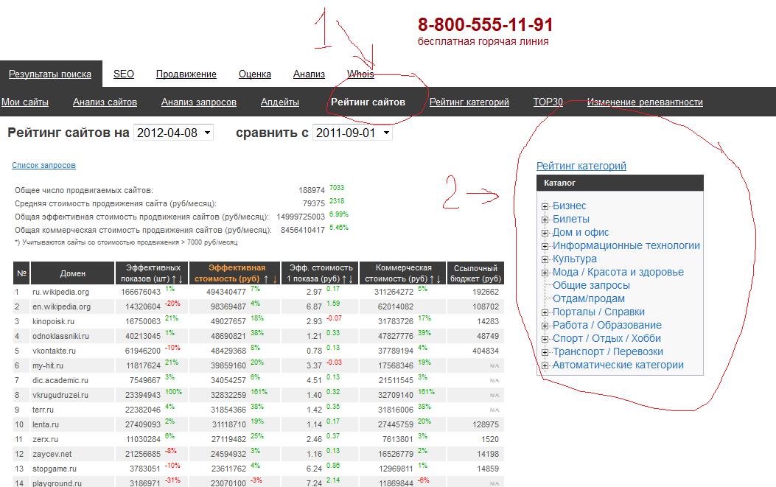Switch to the SEO top tab
The image size is (776, 487).
(x=124, y=74)
